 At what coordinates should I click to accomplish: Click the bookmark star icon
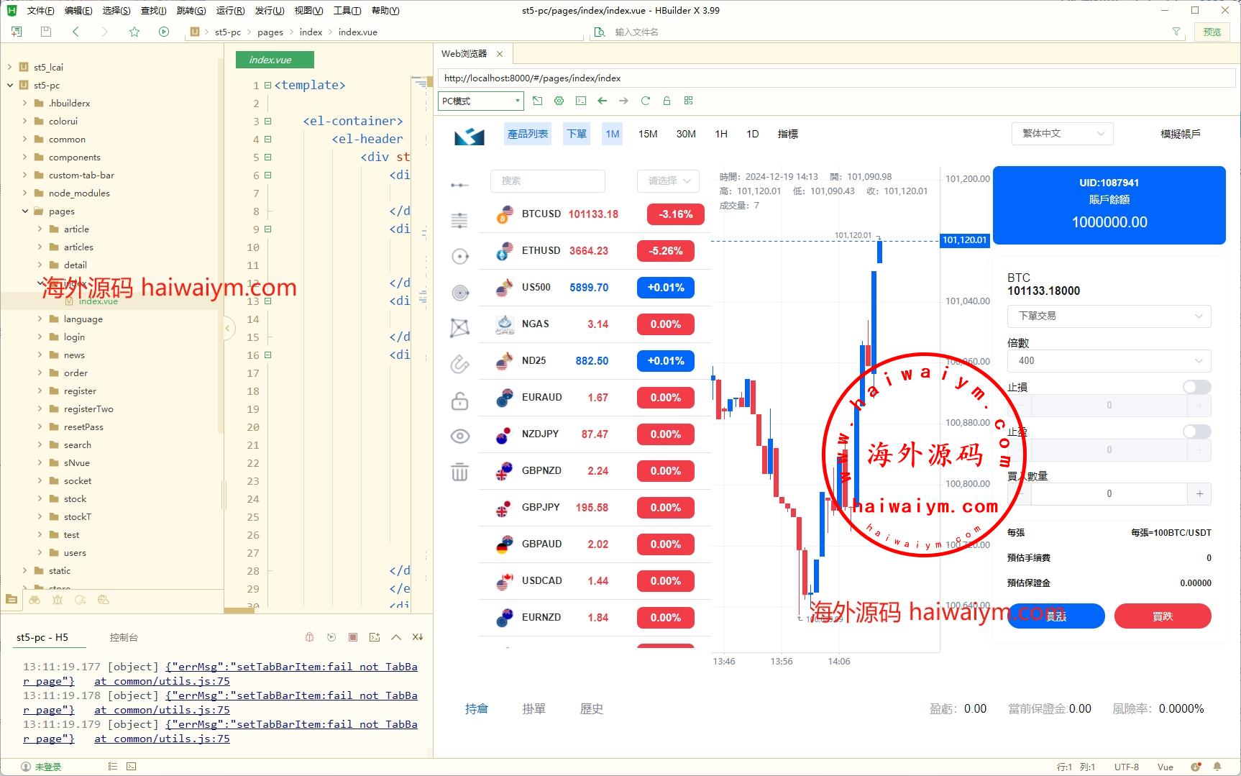pyautogui.click(x=134, y=32)
